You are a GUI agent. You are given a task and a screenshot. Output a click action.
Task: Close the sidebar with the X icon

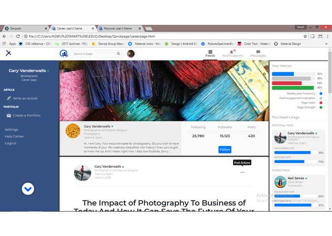click(8, 53)
